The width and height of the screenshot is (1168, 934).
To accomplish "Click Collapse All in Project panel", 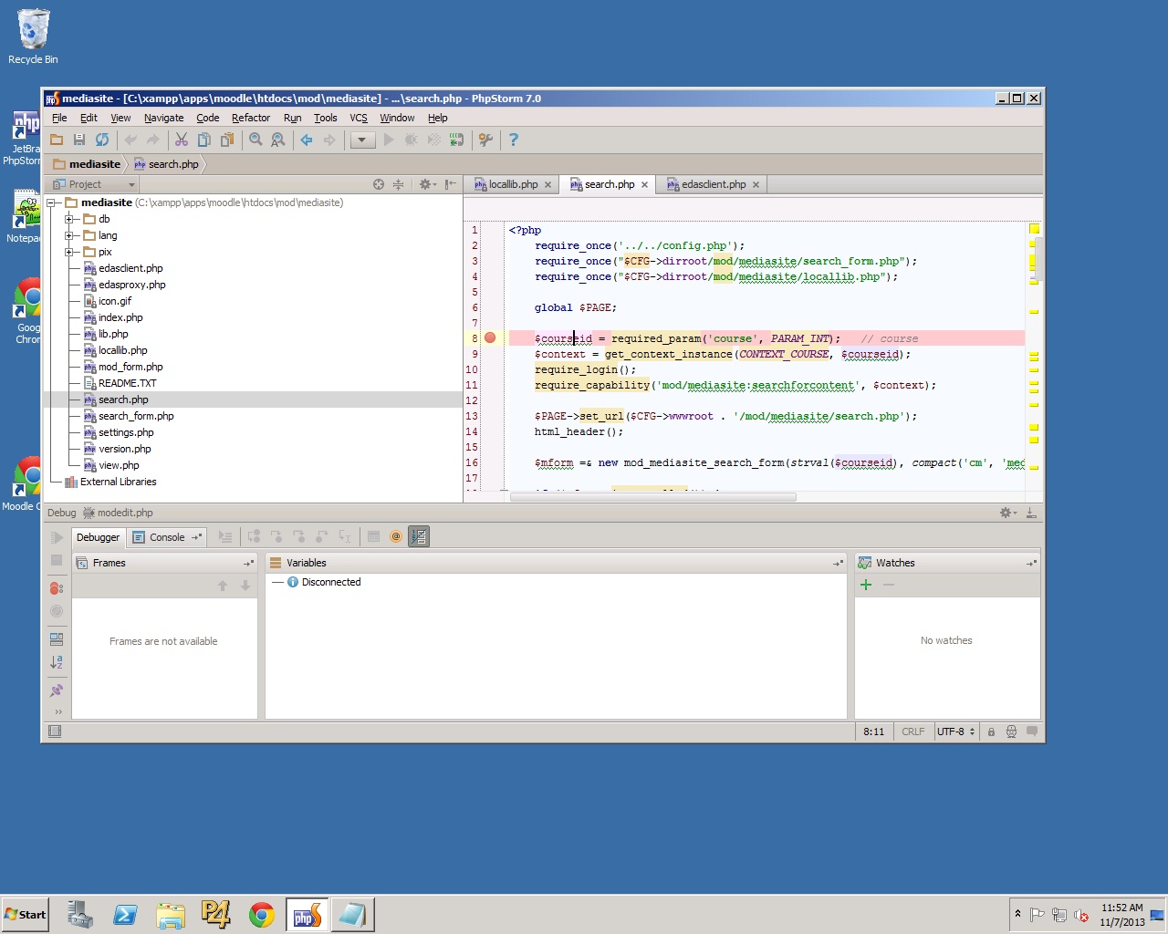I will point(398,184).
